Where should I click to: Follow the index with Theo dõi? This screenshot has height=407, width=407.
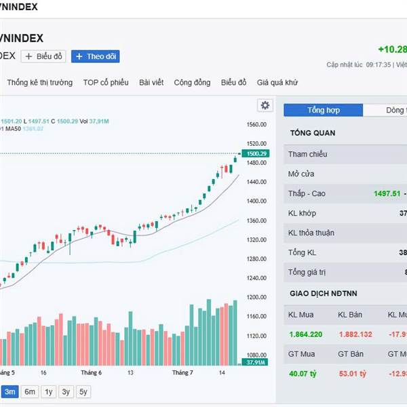(95, 56)
